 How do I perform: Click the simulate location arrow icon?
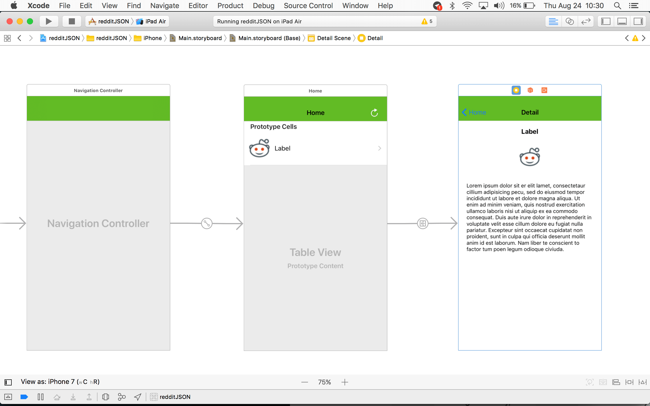tap(138, 397)
